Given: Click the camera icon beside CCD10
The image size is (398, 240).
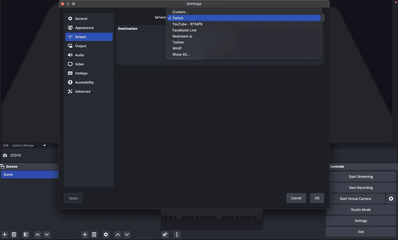Looking at the screenshot, I should [5, 155].
